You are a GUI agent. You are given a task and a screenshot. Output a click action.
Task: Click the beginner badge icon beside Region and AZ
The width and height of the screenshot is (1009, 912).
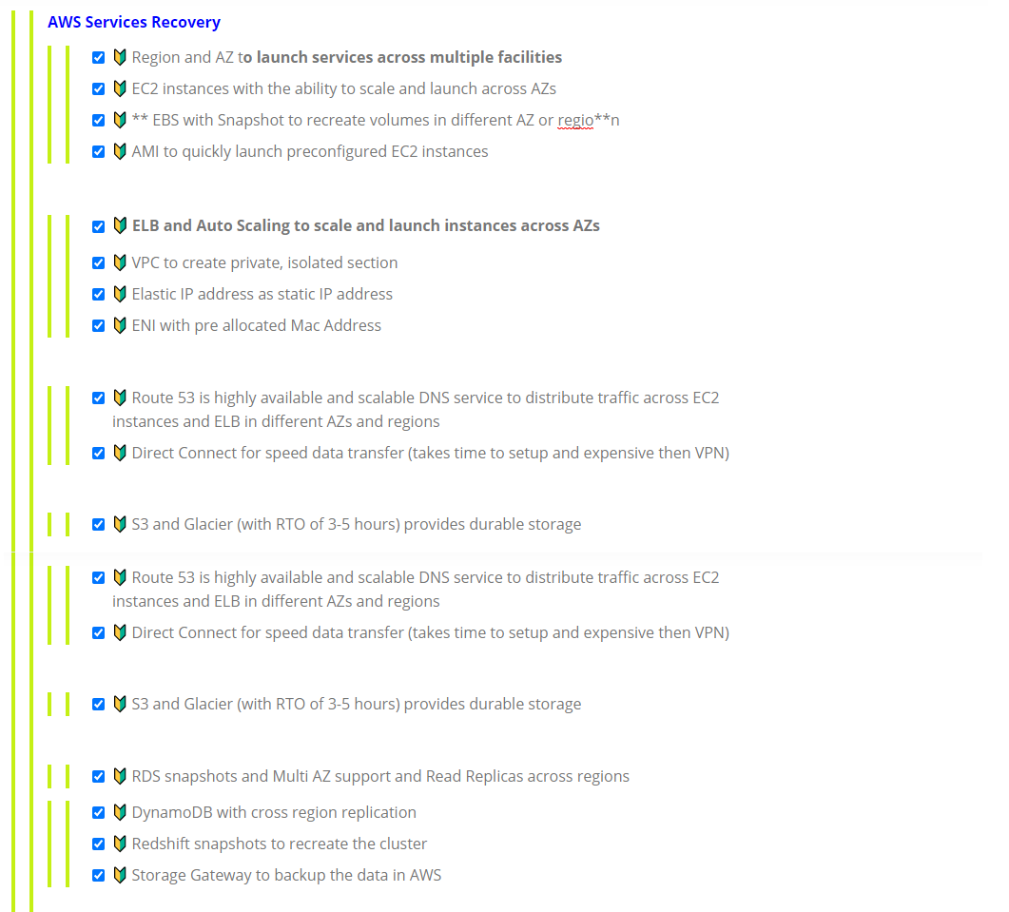coord(120,57)
